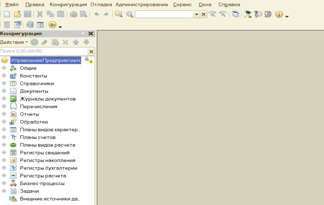The width and height of the screenshot is (324, 205).
Task: Expand the Регистры сведений node
Action: [4, 153]
